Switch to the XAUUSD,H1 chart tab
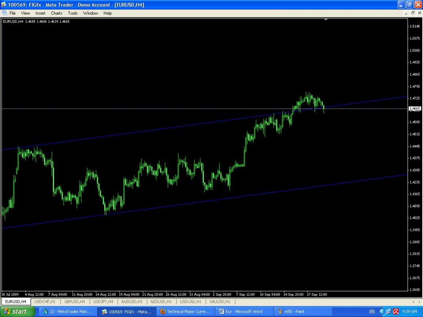 click(220, 302)
